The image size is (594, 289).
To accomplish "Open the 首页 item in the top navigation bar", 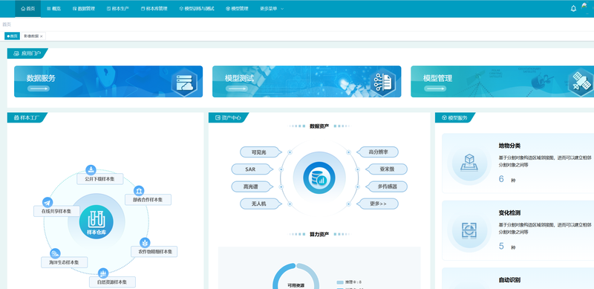I will pyautogui.click(x=28, y=9).
